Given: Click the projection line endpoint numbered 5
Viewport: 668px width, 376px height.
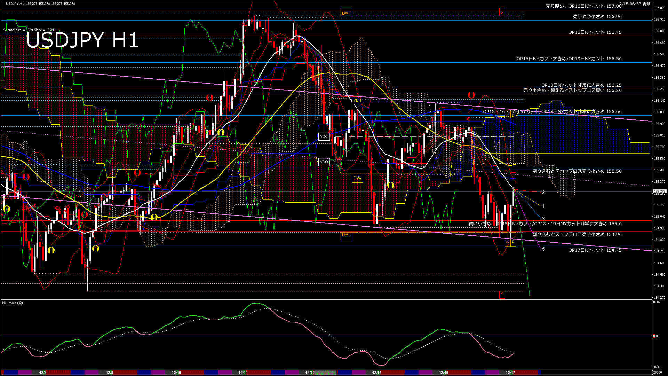Looking at the screenshot, I should pos(543,249).
